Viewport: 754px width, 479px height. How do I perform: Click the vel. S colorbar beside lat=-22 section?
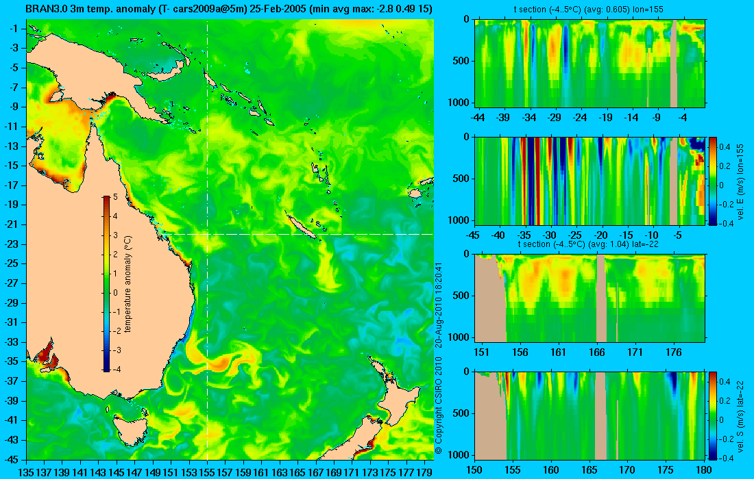click(712, 415)
